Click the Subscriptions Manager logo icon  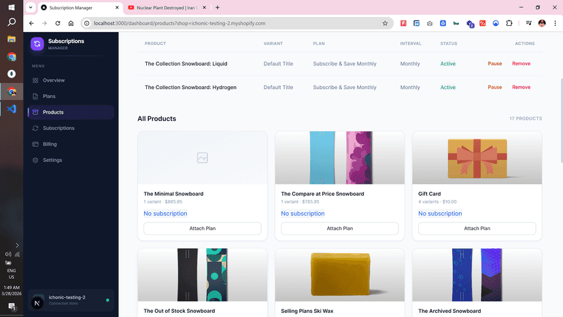(37, 44)
